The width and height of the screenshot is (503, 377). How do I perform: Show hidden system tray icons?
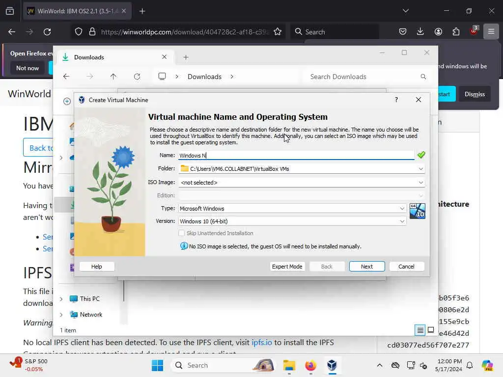click(x=380, y=365)
